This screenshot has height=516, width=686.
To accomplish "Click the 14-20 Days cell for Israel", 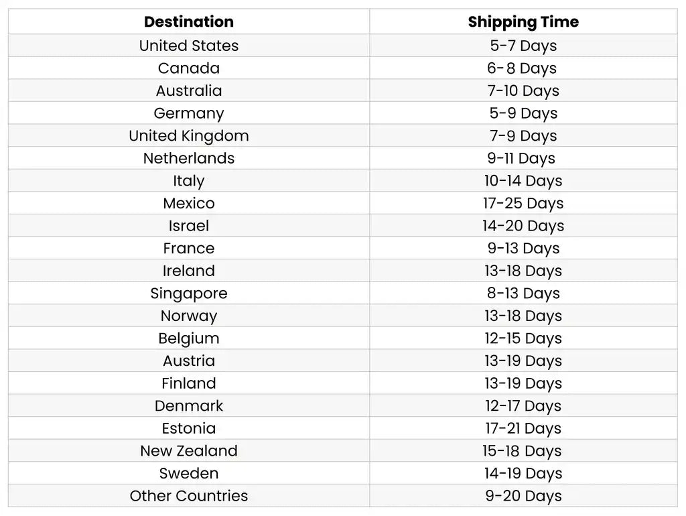I will (523, 226).
